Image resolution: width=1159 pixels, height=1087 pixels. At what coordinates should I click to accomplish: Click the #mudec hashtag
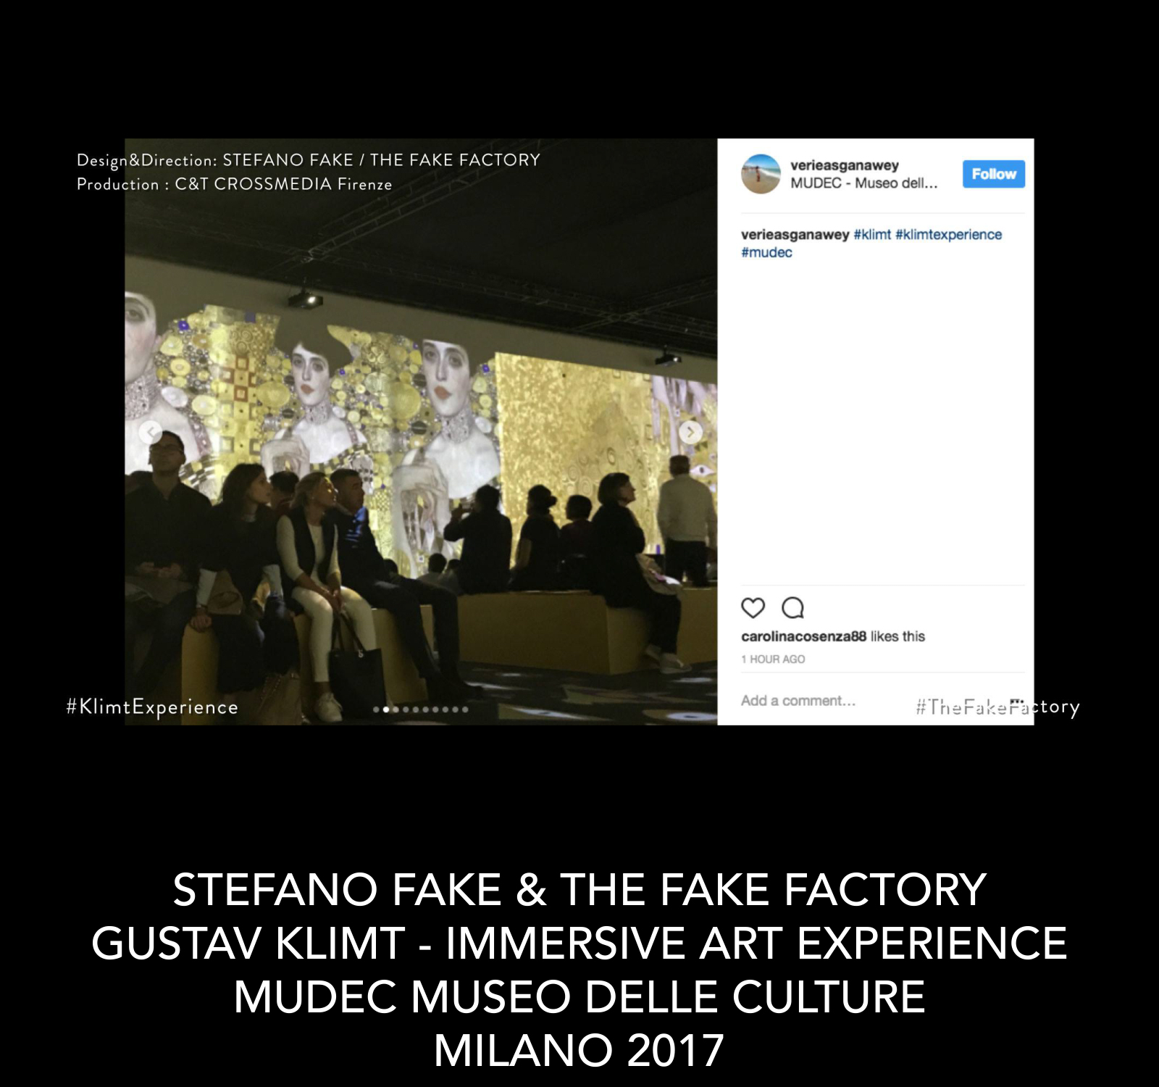pos(766,253)
